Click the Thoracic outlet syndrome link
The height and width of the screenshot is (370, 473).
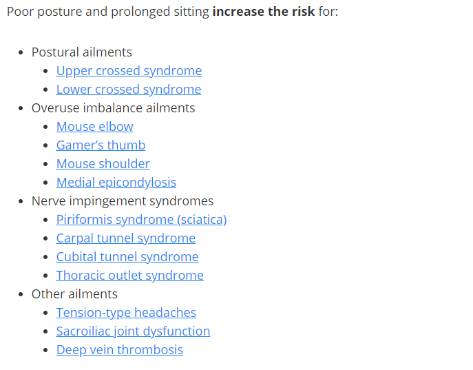(x=129, y=276)
